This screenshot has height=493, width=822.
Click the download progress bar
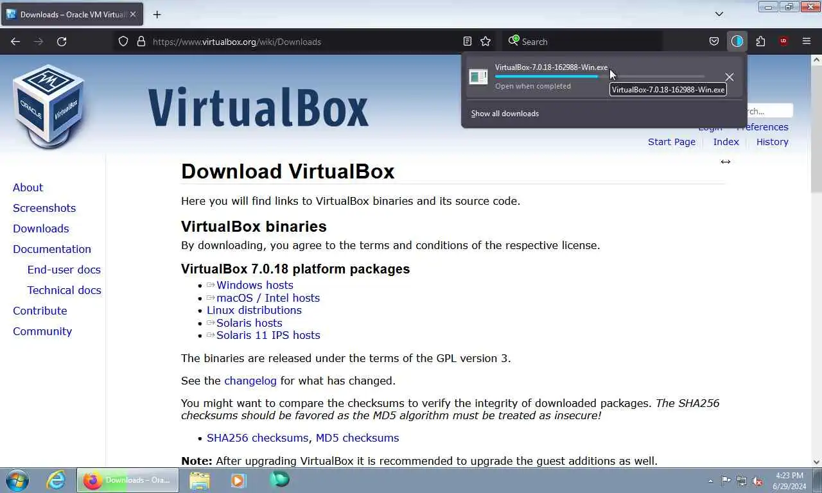[x=599, y=76]
